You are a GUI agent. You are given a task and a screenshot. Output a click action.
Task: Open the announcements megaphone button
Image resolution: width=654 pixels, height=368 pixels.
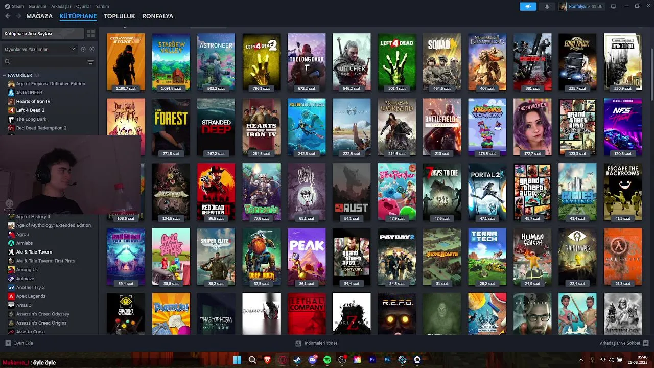[x=528, y=6]
